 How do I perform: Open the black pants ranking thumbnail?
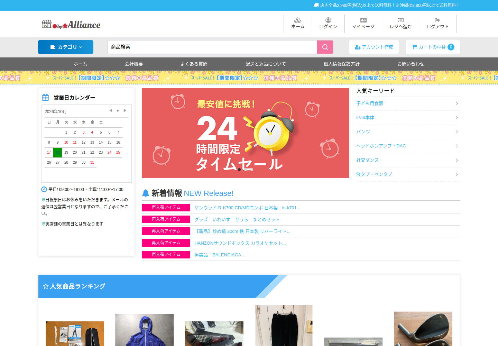284,326
